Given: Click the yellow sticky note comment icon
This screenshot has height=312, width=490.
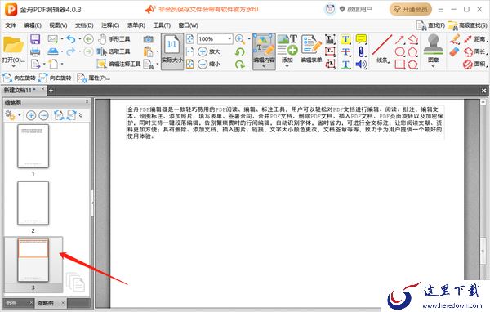Looking at the screenshot, I should pyautogui.click(x=361, y=39).
